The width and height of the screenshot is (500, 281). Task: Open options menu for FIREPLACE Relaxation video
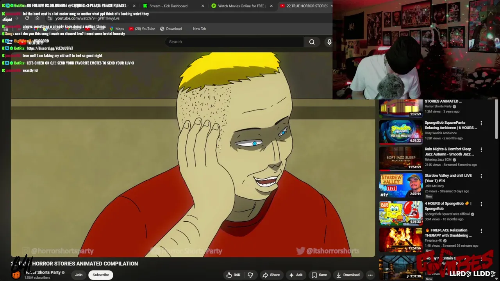pyautogui.click(x=481, y=231)
